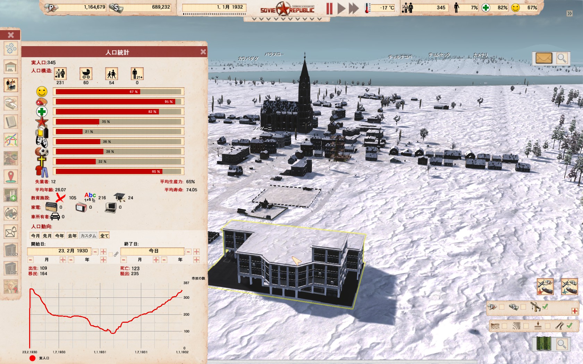583x364 pixels.
Task: Select the 全て period tab
Action: (104, 236)
